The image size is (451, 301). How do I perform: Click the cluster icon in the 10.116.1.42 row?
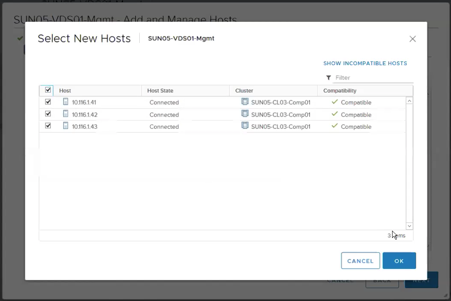245,114
